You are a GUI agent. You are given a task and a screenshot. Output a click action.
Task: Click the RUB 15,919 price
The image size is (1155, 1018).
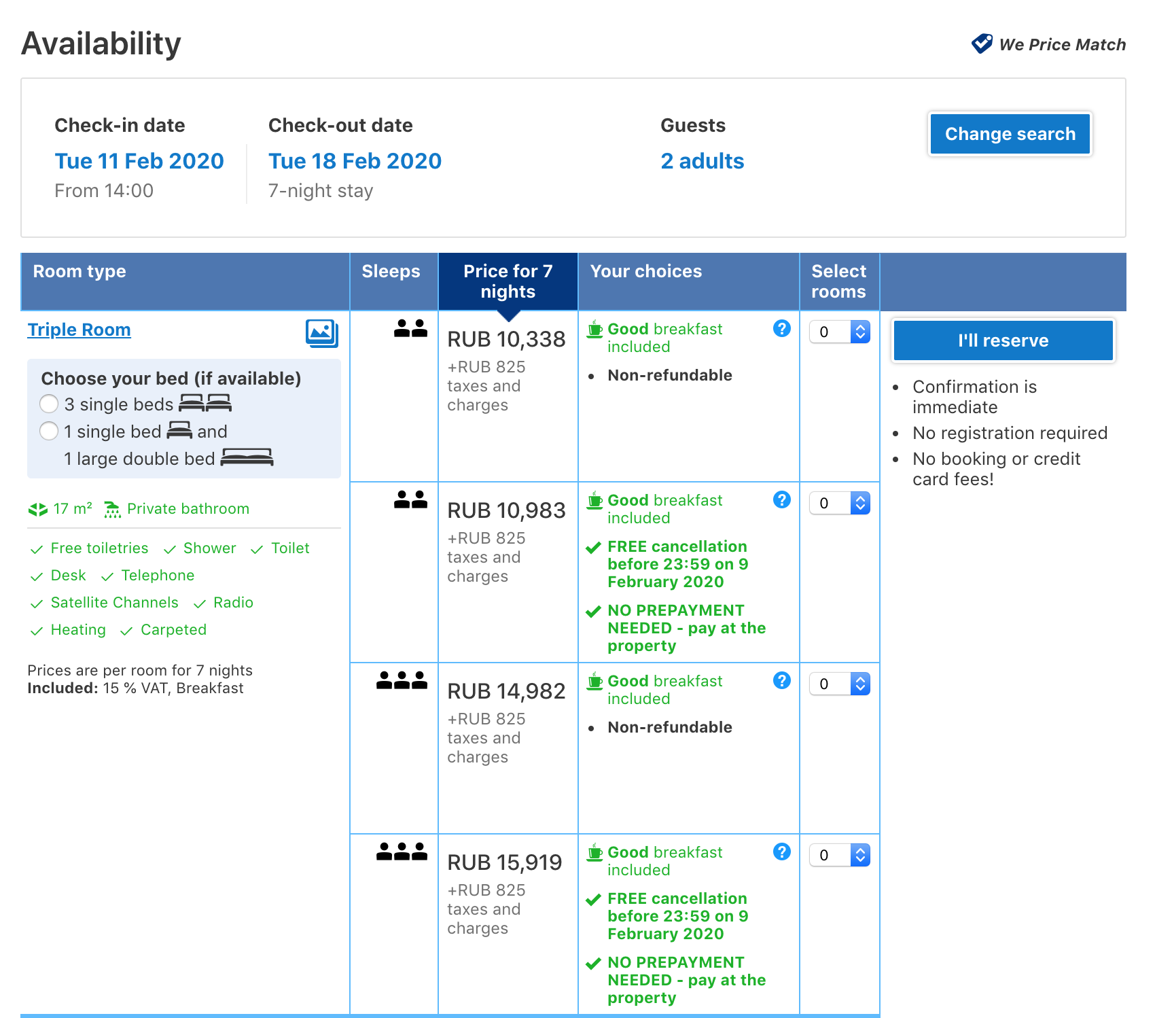pyautogui.click(x=505, y=862)
